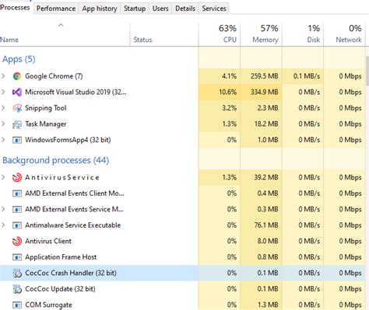Click the 1.3 MB memory value for COM Surrogate

coord(268,305)
